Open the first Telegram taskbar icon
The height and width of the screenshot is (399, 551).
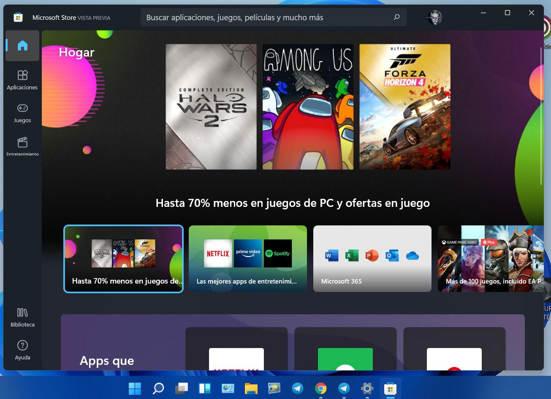point(298,388)
